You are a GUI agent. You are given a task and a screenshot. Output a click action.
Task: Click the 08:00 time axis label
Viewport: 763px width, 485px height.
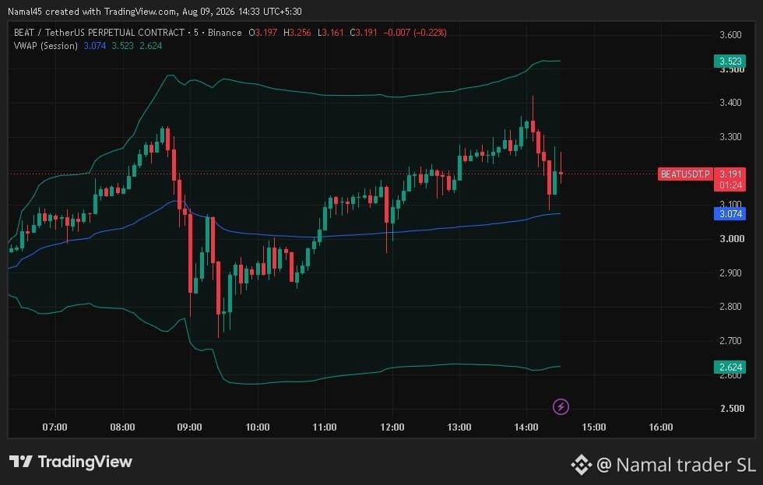pyautogui.click(x=122, y=427)
